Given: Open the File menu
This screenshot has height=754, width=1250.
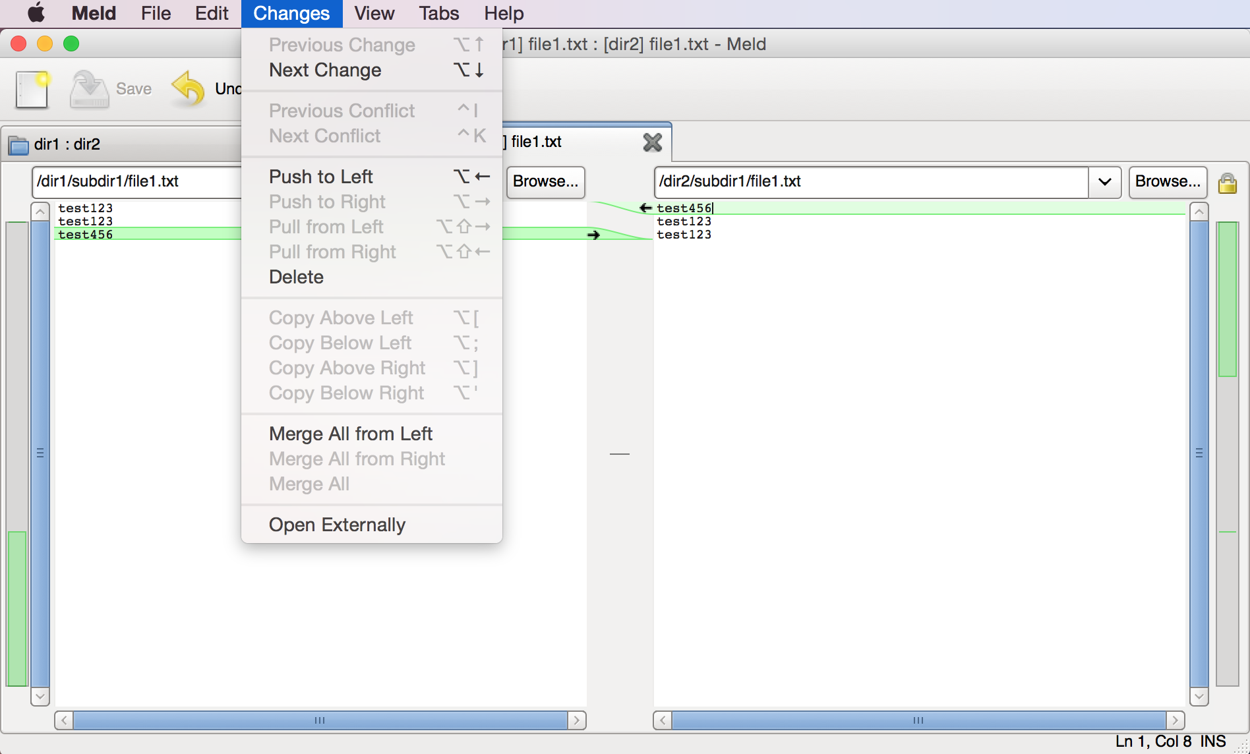Looking at the screenshot, I should pos(156,13).
